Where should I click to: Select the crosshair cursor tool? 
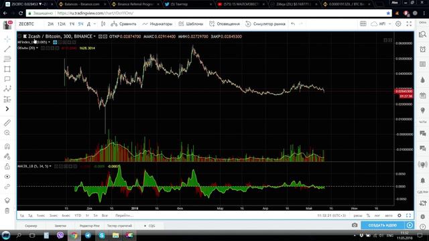point(7,39)
